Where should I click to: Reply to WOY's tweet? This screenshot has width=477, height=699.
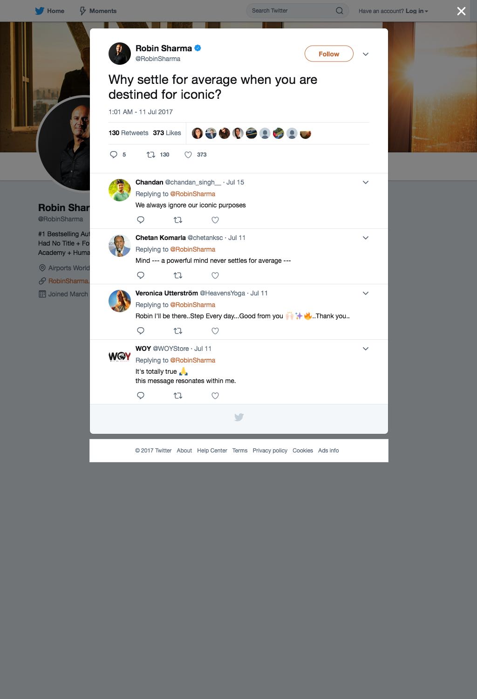pyautogui.click(x=141, y=396)
